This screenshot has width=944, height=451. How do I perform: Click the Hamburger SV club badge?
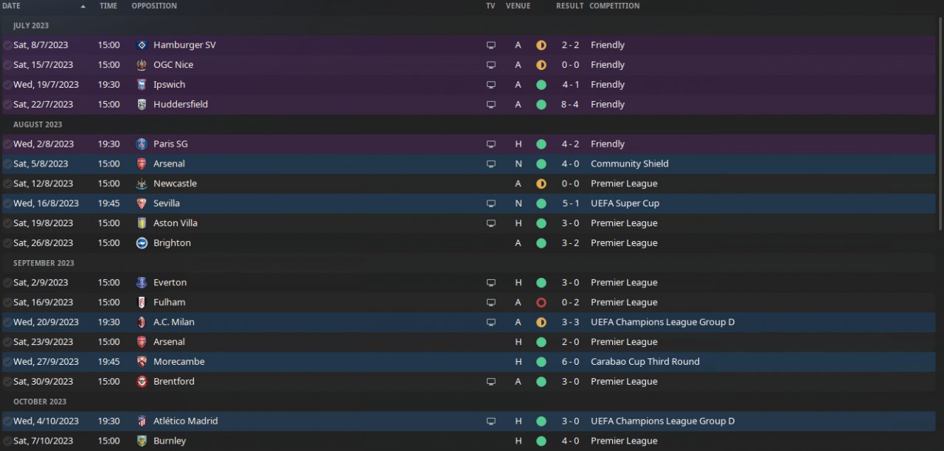click(142, 45)
